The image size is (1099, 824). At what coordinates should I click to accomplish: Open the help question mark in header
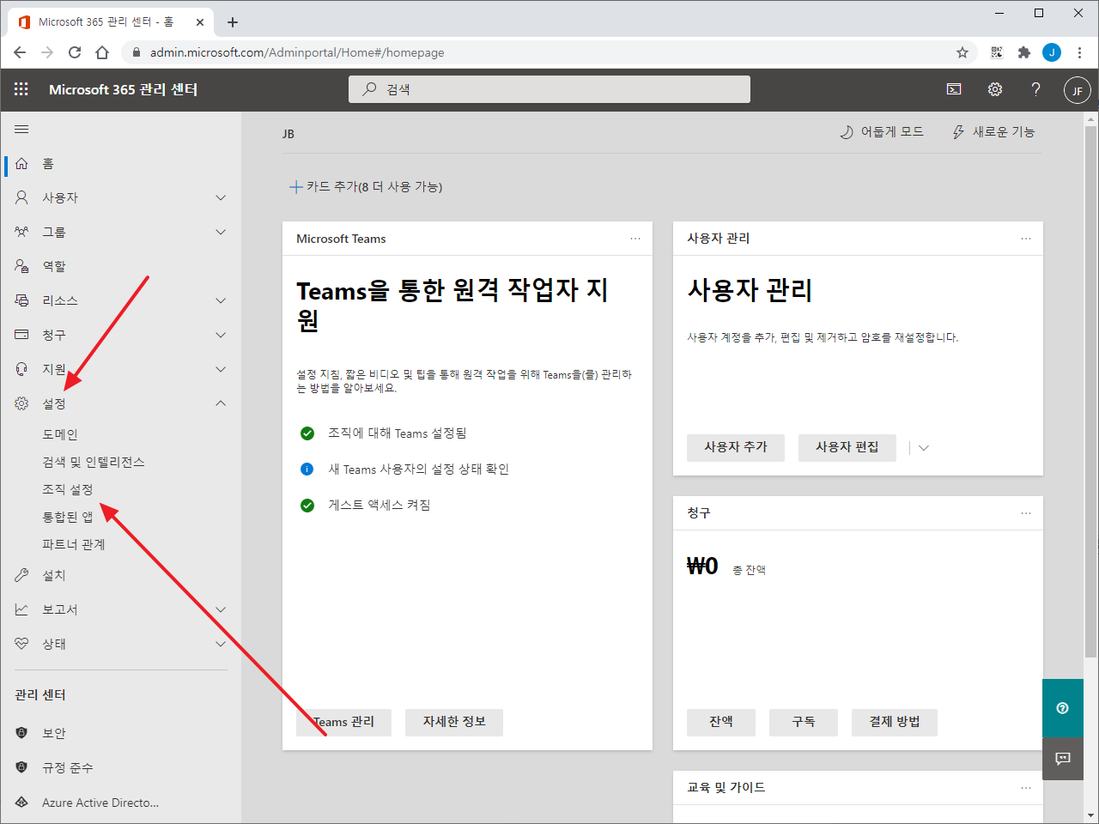pyautogui.click(x=1035, y=89)
